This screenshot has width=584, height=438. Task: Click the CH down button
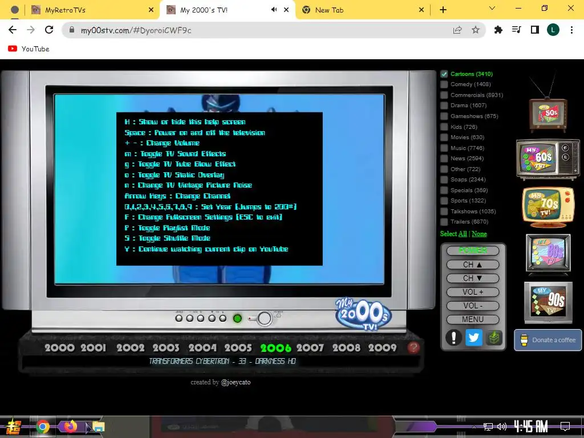[473, 278]
